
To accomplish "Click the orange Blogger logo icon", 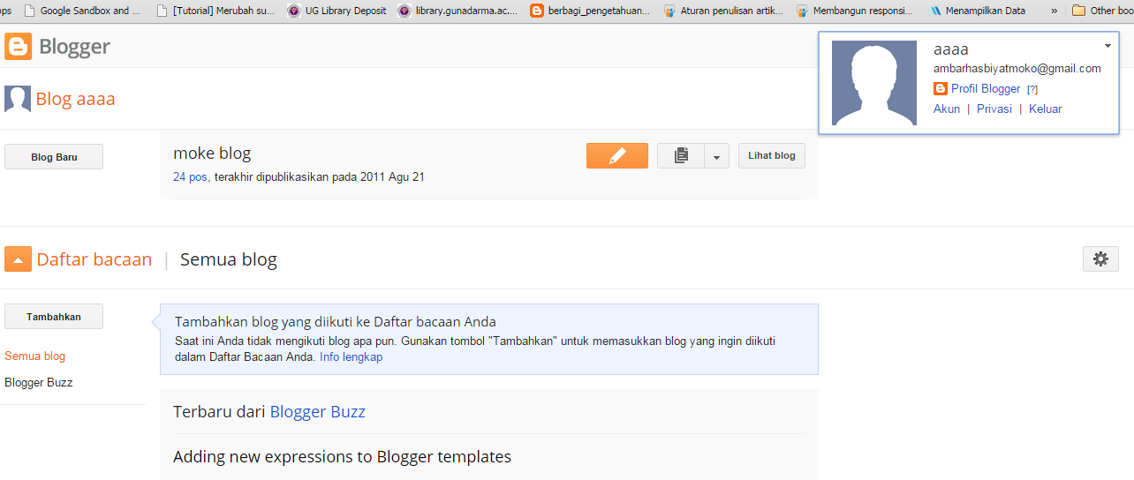I will 18,47.
